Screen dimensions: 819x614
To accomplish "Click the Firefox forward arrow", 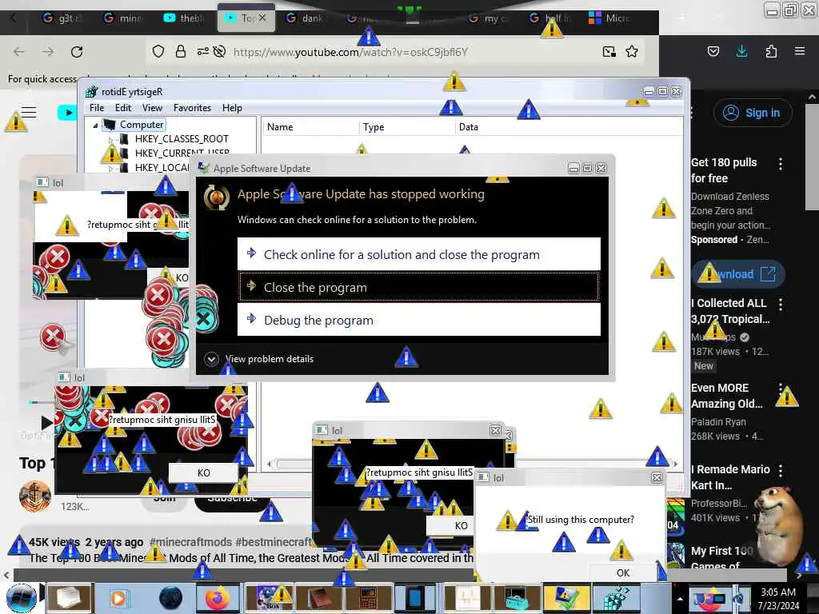I will 48,52.
